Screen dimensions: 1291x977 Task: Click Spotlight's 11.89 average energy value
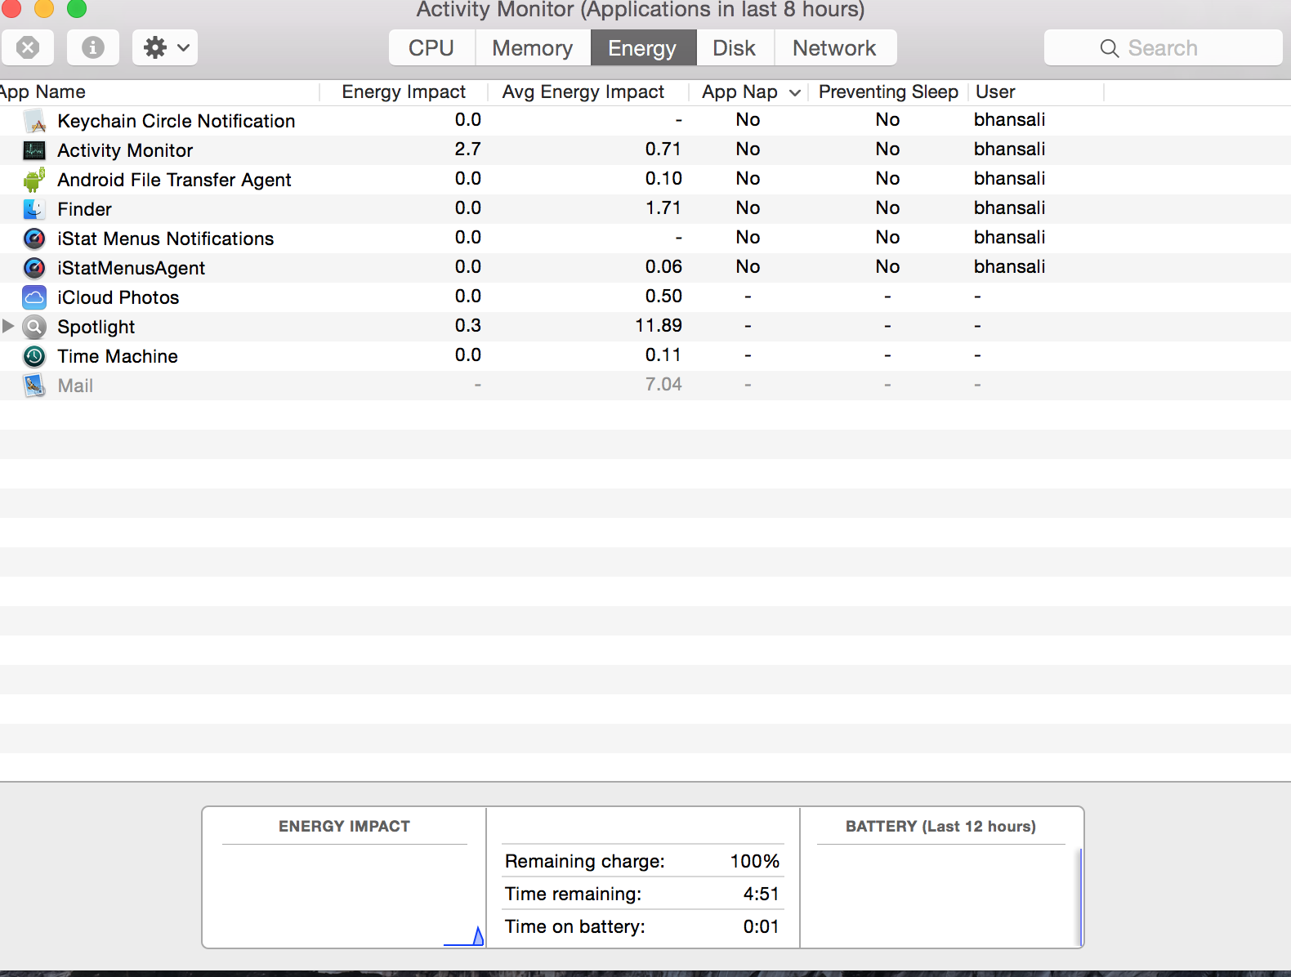tap(659, 325)
